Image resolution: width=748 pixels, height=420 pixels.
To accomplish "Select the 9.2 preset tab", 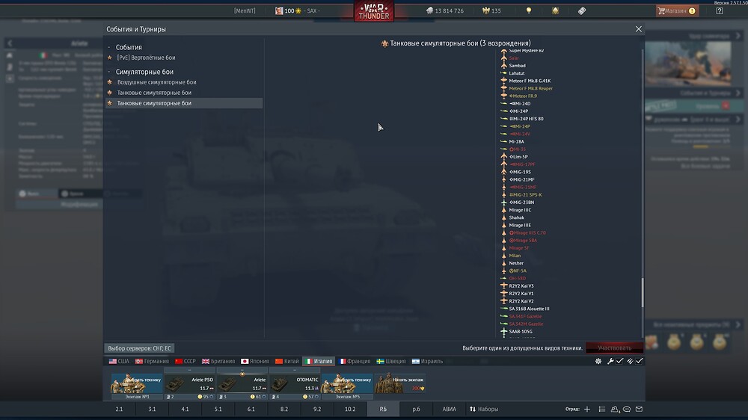I will pos(317,409).
